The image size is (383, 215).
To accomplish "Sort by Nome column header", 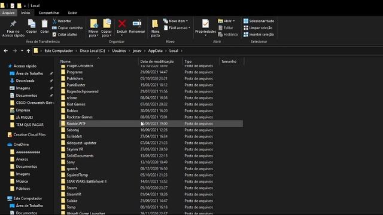I will [x=65, y=62].
